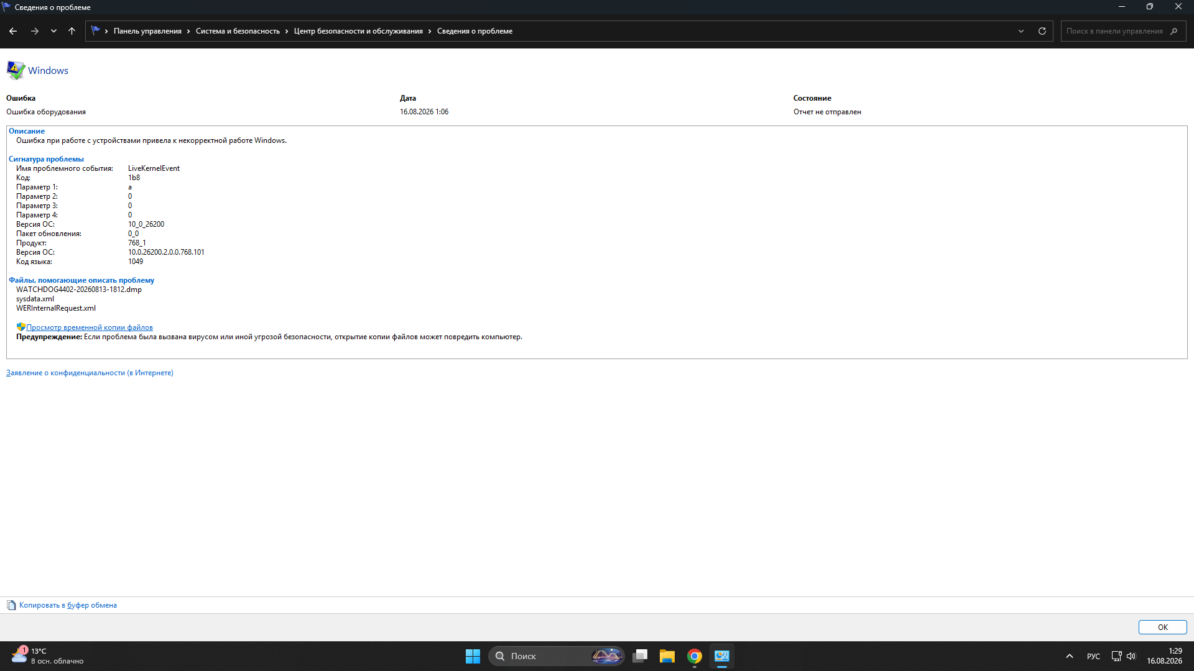Open recent locations dropdown chevron
This screenshot has width=1194, height=671.
pyautogui.click(x=54, y=31)
